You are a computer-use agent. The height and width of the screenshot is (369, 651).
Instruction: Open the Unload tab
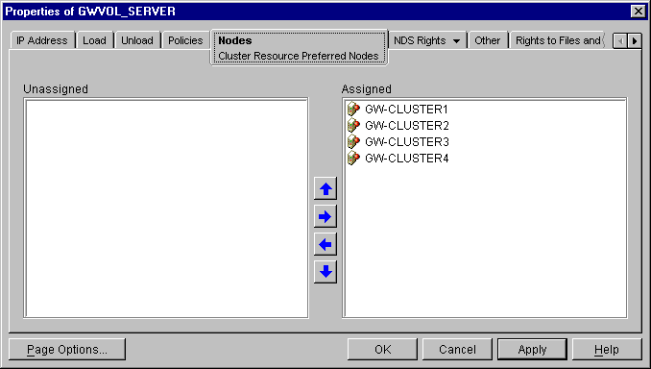[x=137, y=40]
